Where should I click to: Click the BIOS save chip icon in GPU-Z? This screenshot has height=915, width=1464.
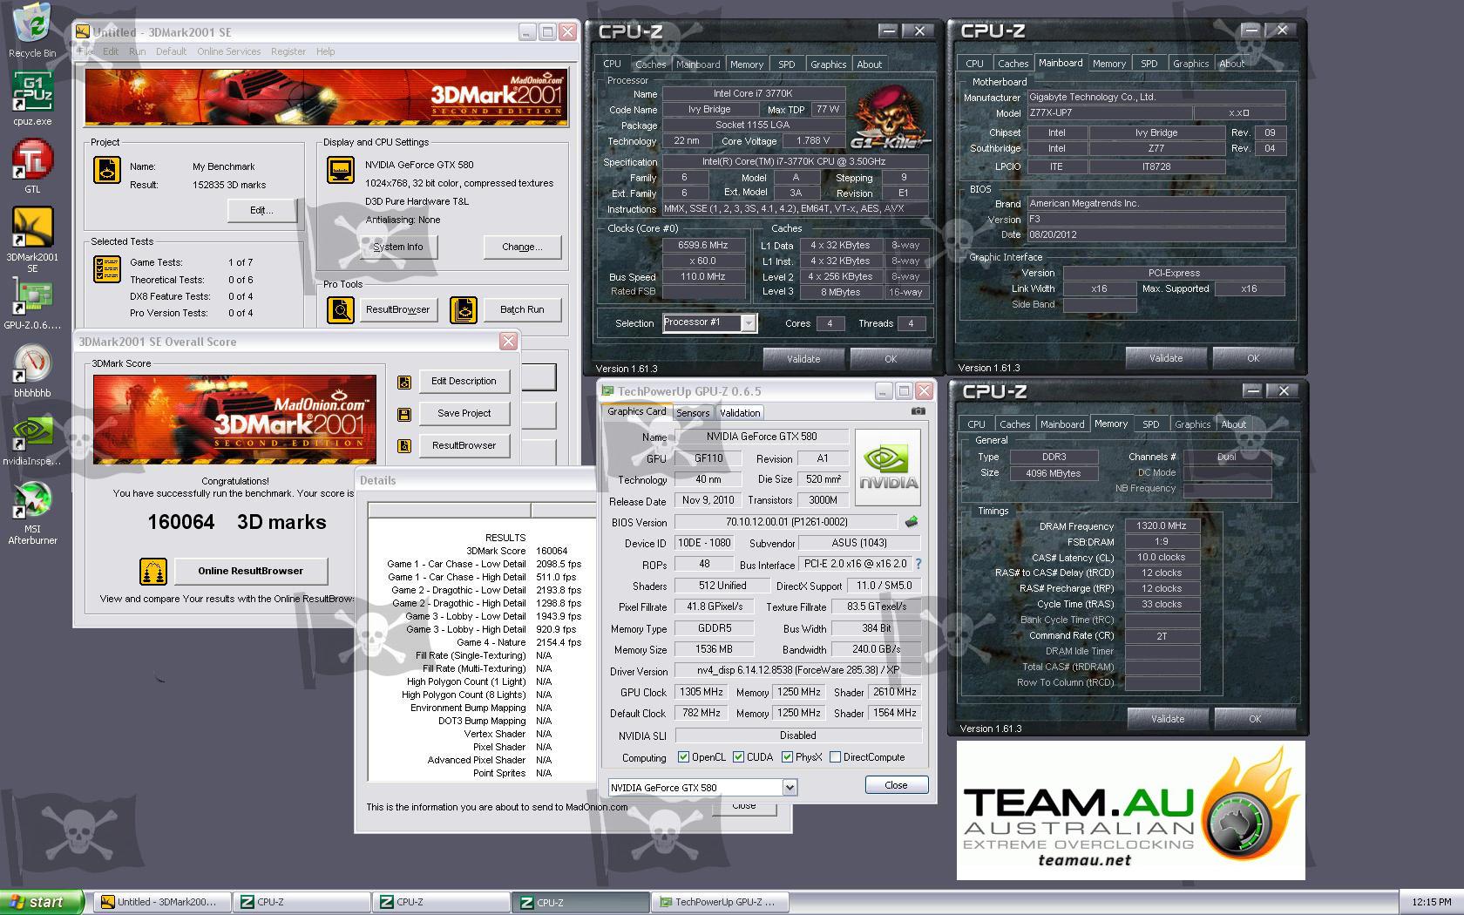point(912,522)
